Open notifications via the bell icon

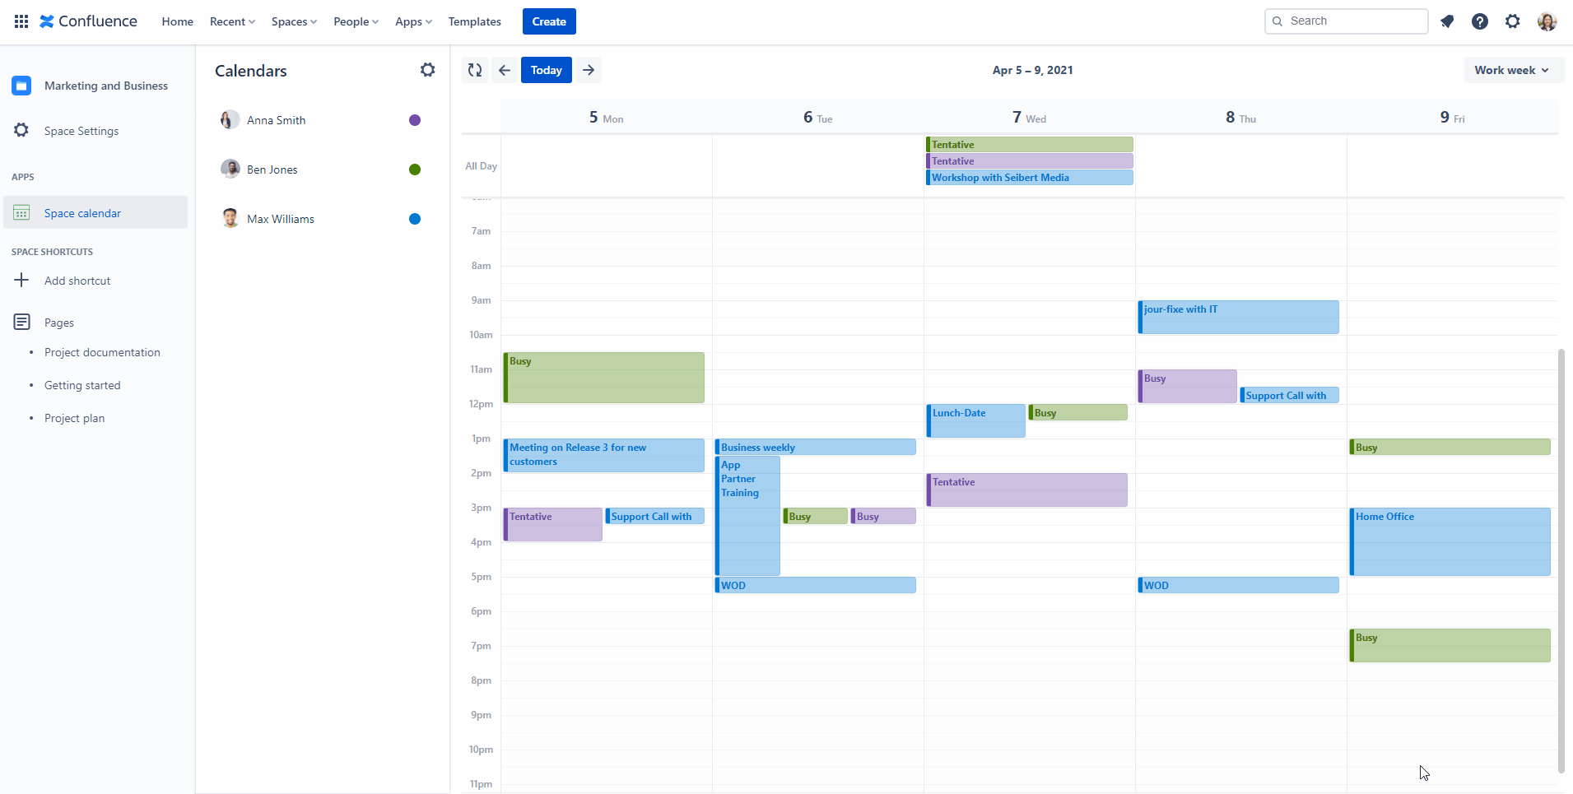pos(1447,21)
